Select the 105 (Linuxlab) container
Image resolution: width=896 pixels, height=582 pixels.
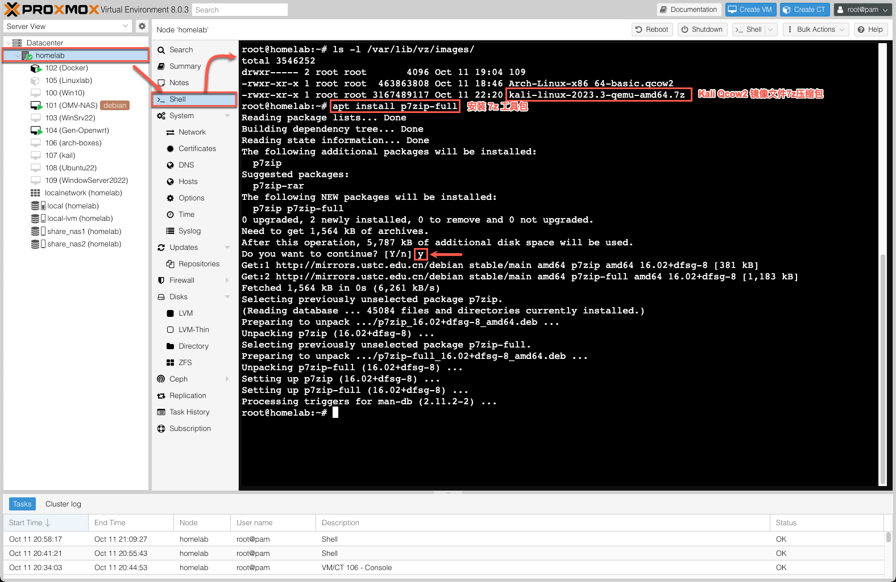pos(69,81)
